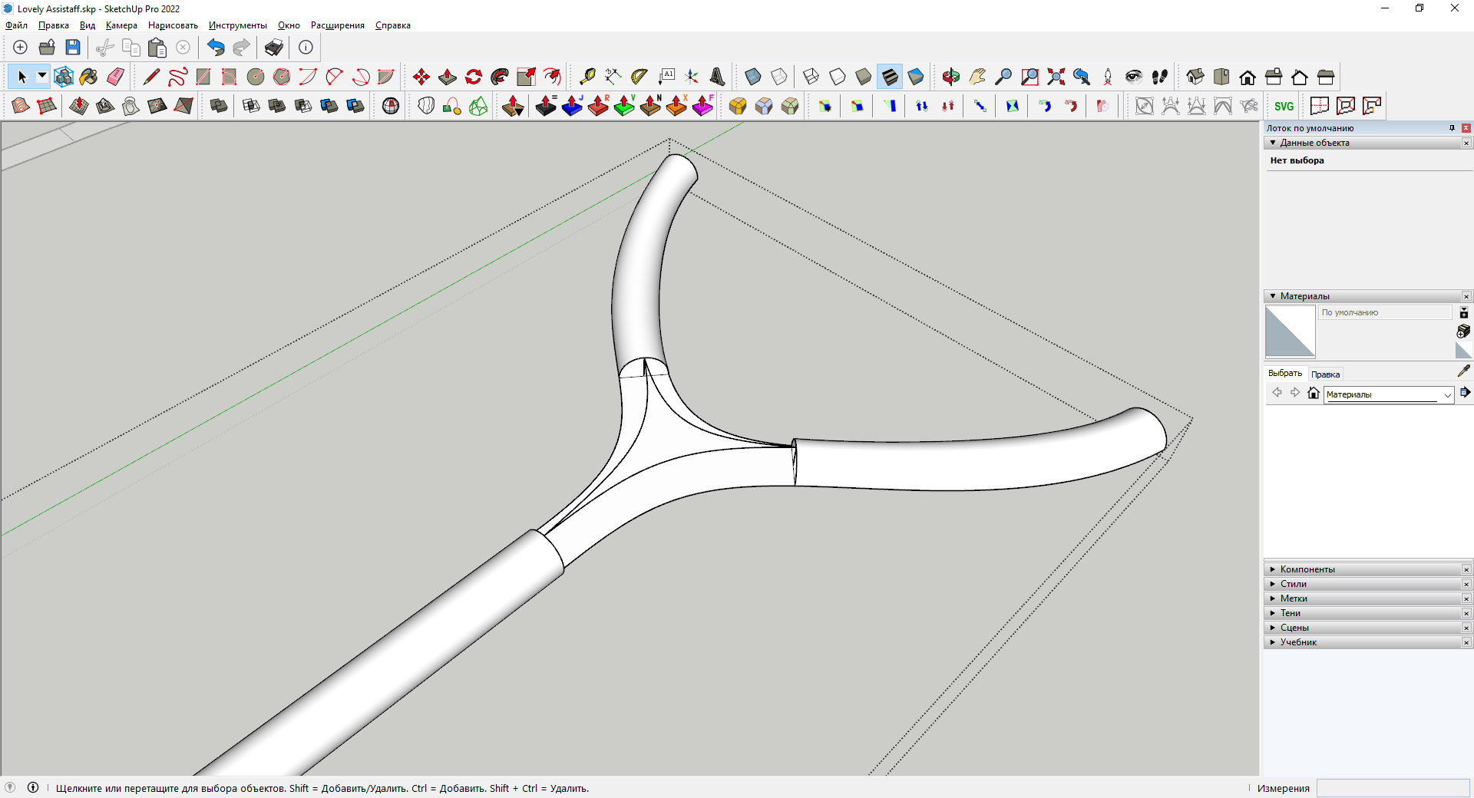
Task: Activate the Tape Measure tool
Action: (587, 77)
